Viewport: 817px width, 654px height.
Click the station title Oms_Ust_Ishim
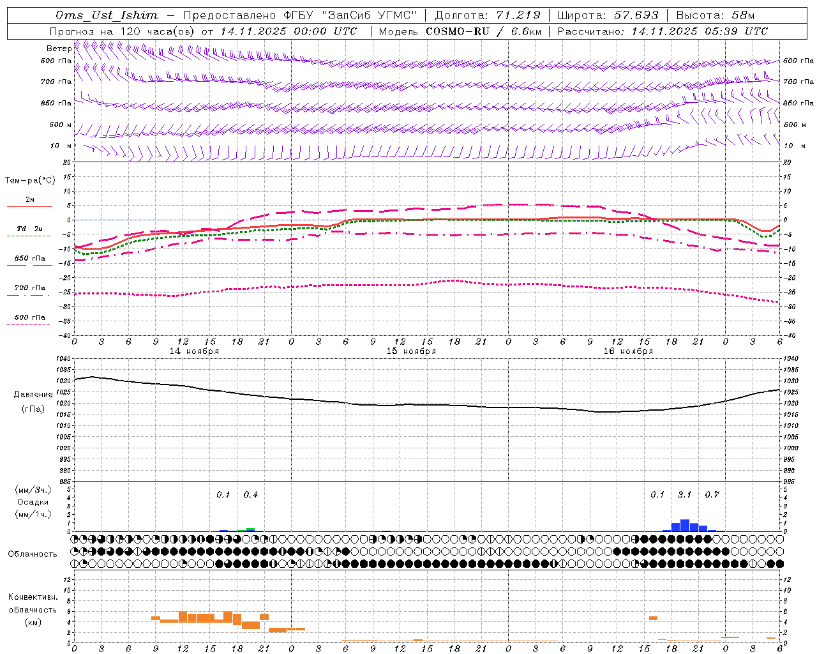(107, 15)
